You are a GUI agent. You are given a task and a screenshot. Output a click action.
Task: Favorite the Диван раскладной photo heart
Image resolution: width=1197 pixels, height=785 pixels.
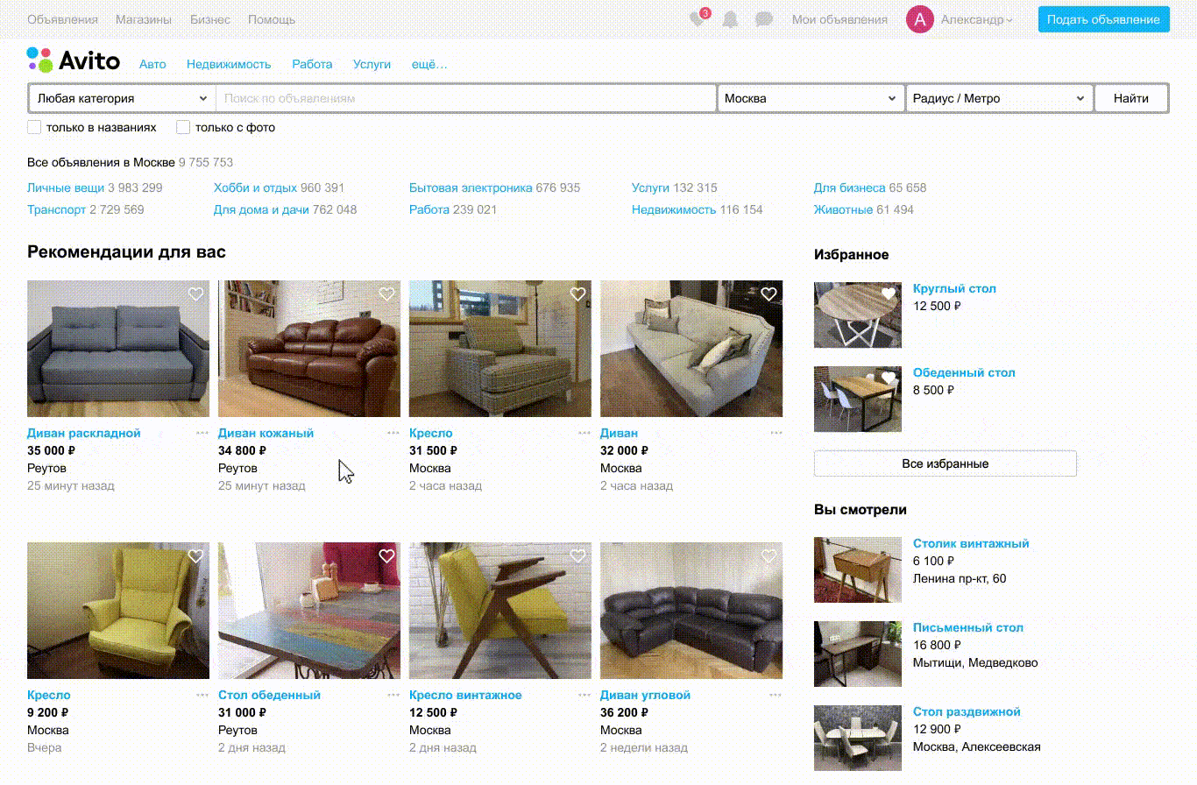(195, 294)
